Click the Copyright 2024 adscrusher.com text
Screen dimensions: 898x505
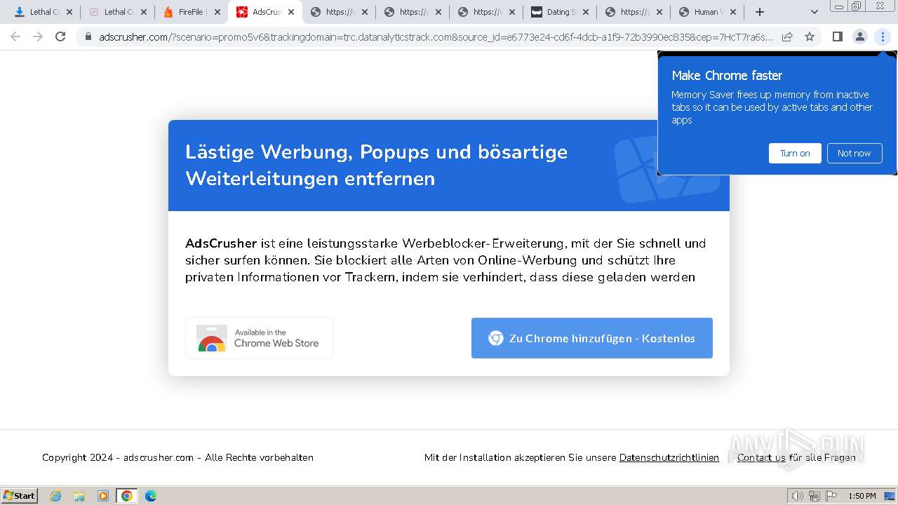coord(177,457)
